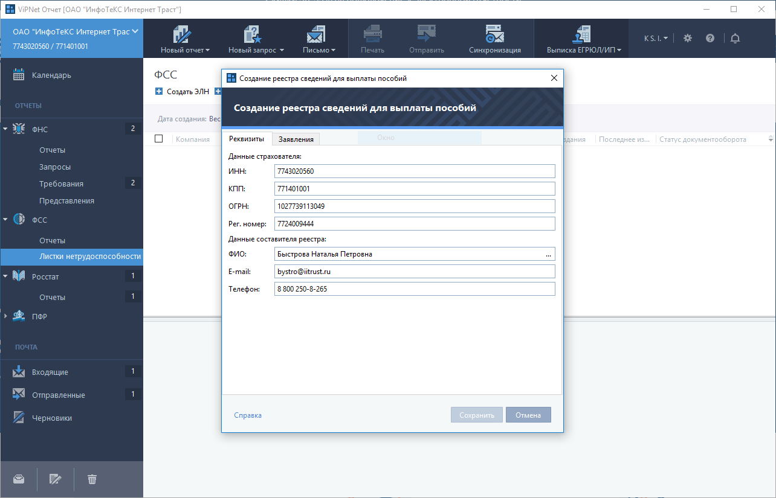
Task: Collapse the ФНС tree section
Action: (x=5, y=129)
